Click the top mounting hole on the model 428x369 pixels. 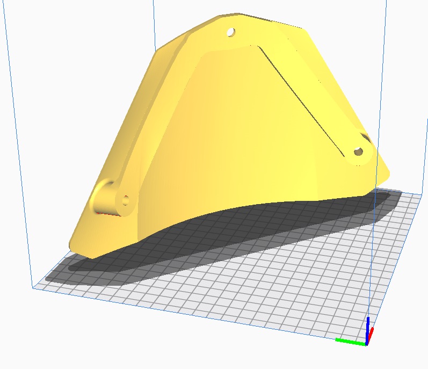coord(231,32)
